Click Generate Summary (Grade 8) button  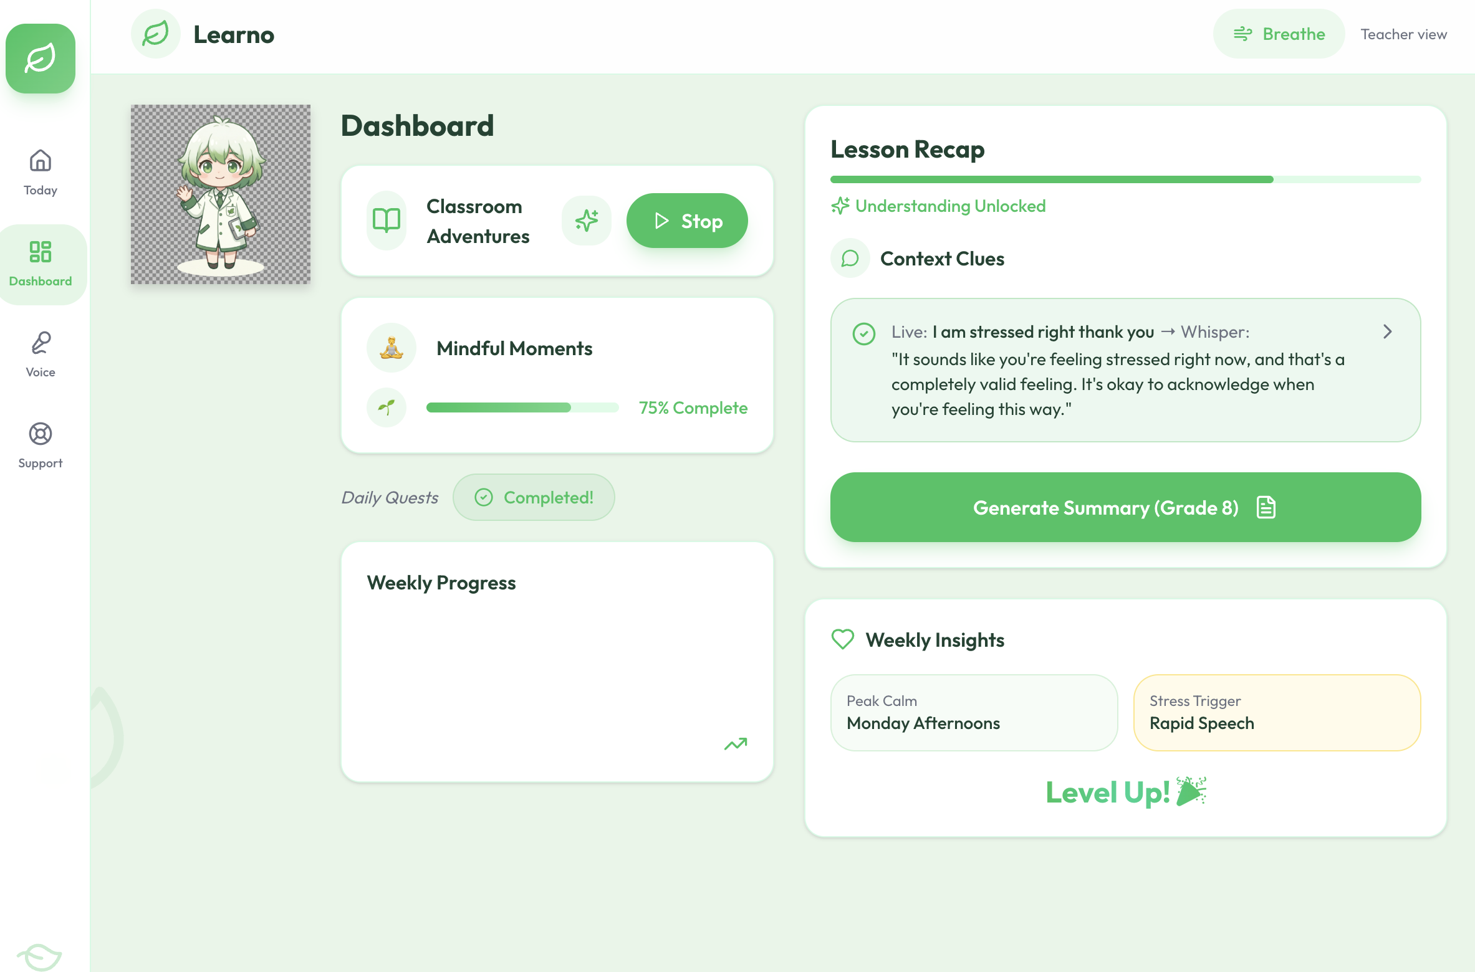(1125, 507)
